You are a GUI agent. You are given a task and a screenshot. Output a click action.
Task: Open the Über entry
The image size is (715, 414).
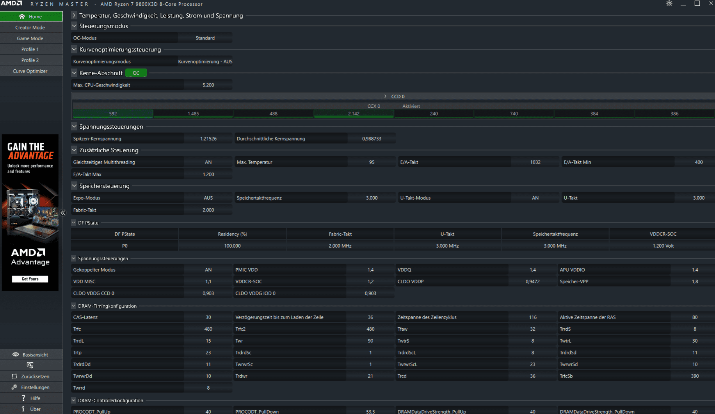[x=31, y=409]
